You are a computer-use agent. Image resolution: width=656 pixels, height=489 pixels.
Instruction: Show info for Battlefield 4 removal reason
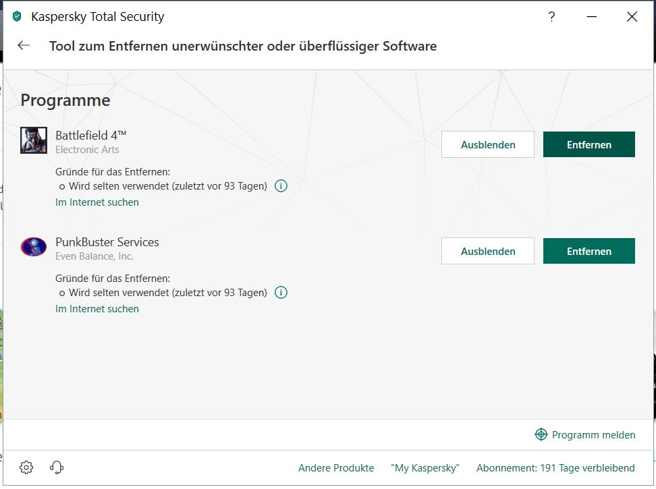(281, 186)
